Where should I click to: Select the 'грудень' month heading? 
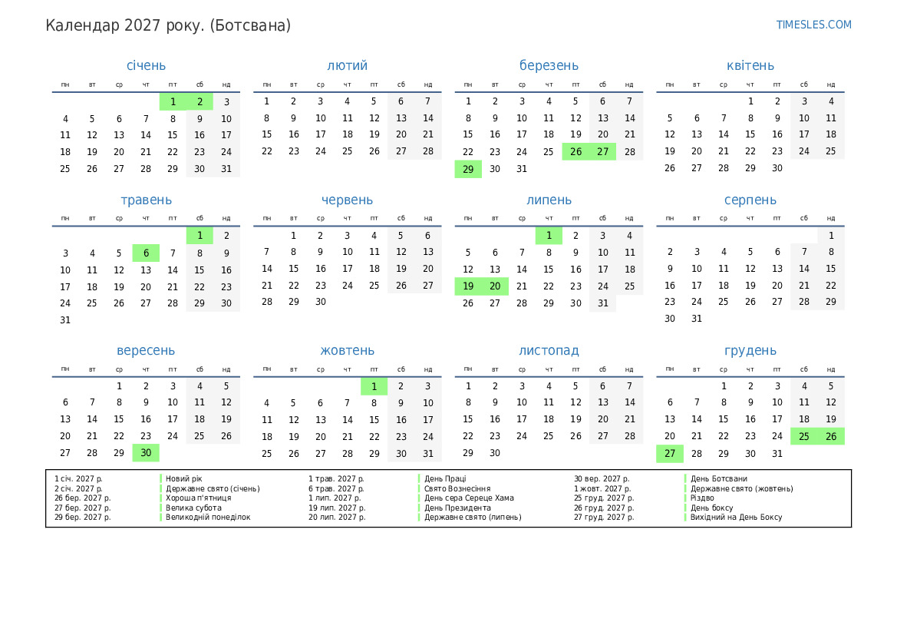click(x=750, y=350)
